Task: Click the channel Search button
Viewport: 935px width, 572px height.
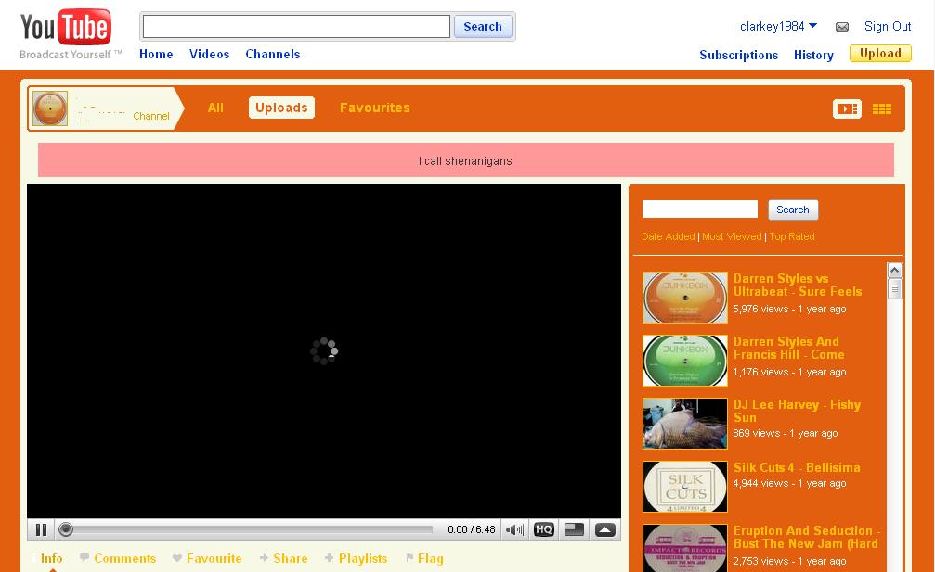Action: 793,210
